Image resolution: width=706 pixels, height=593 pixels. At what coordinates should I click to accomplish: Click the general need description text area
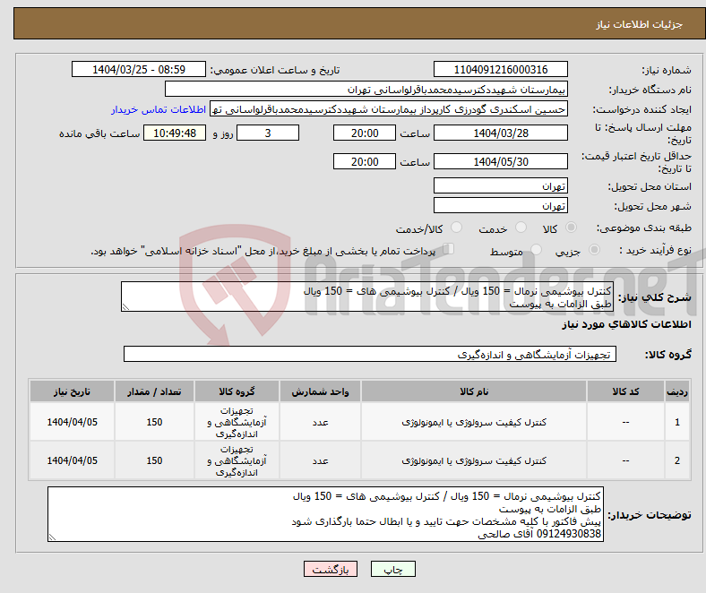click(367, 296)
